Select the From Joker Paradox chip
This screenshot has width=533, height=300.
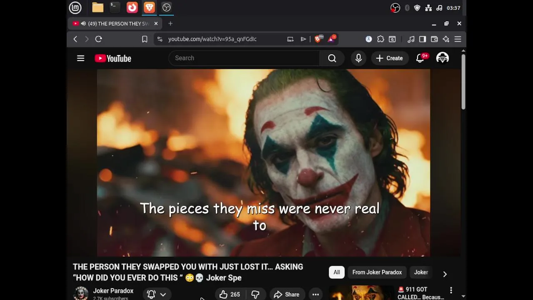(x=377, y=272)
